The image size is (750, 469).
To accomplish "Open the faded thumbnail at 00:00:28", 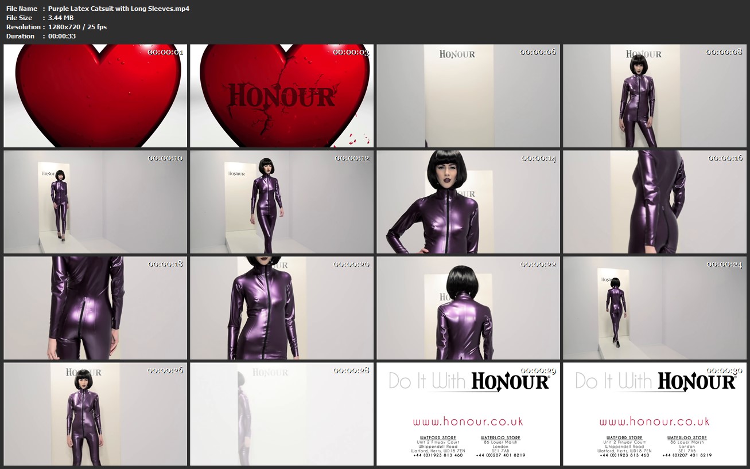I will pyautogui.click(x=282, y=414).
